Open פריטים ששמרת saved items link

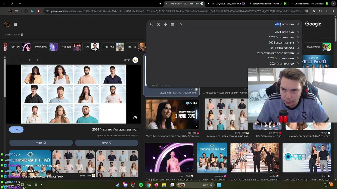[14, 35]
